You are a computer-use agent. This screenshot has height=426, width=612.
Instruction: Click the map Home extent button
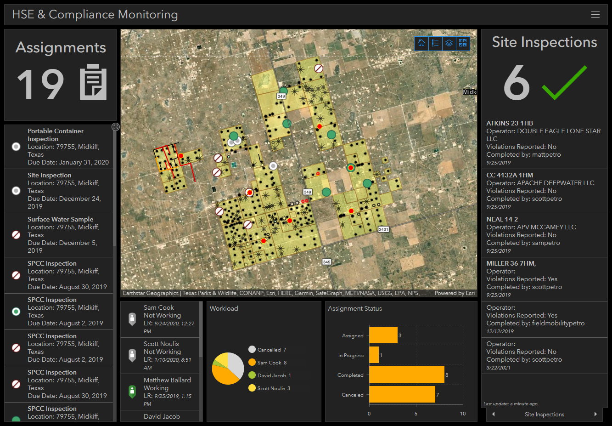coord(421,43)
